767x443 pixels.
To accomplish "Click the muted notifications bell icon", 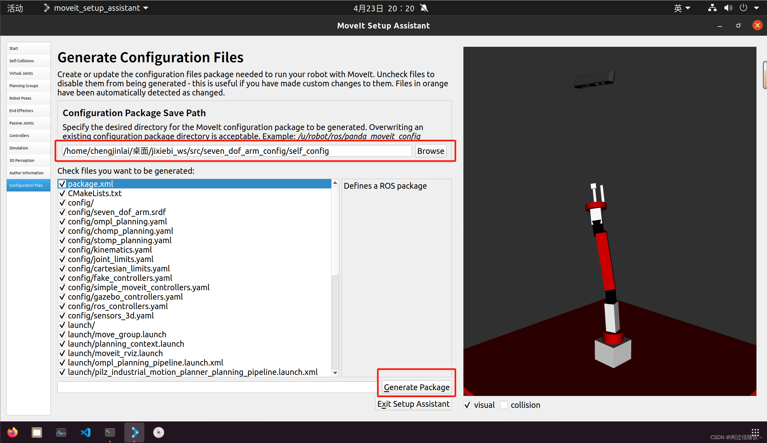I will click(x=424, y=8).
